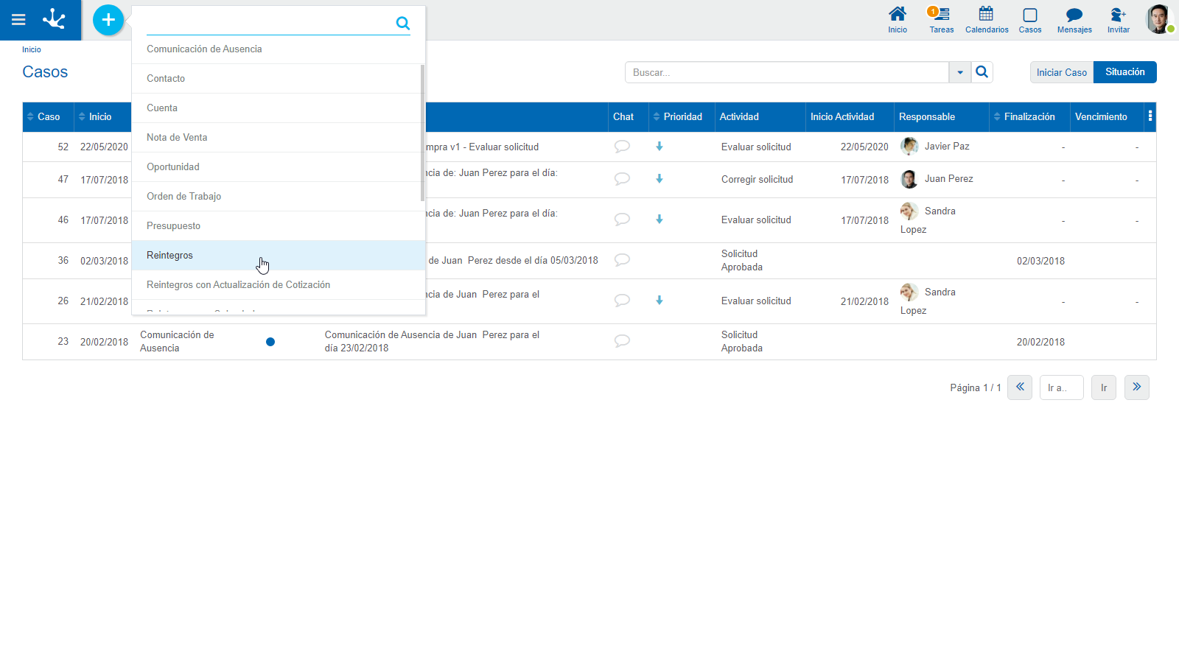Go to Inicio home icon

coord(897,20)
